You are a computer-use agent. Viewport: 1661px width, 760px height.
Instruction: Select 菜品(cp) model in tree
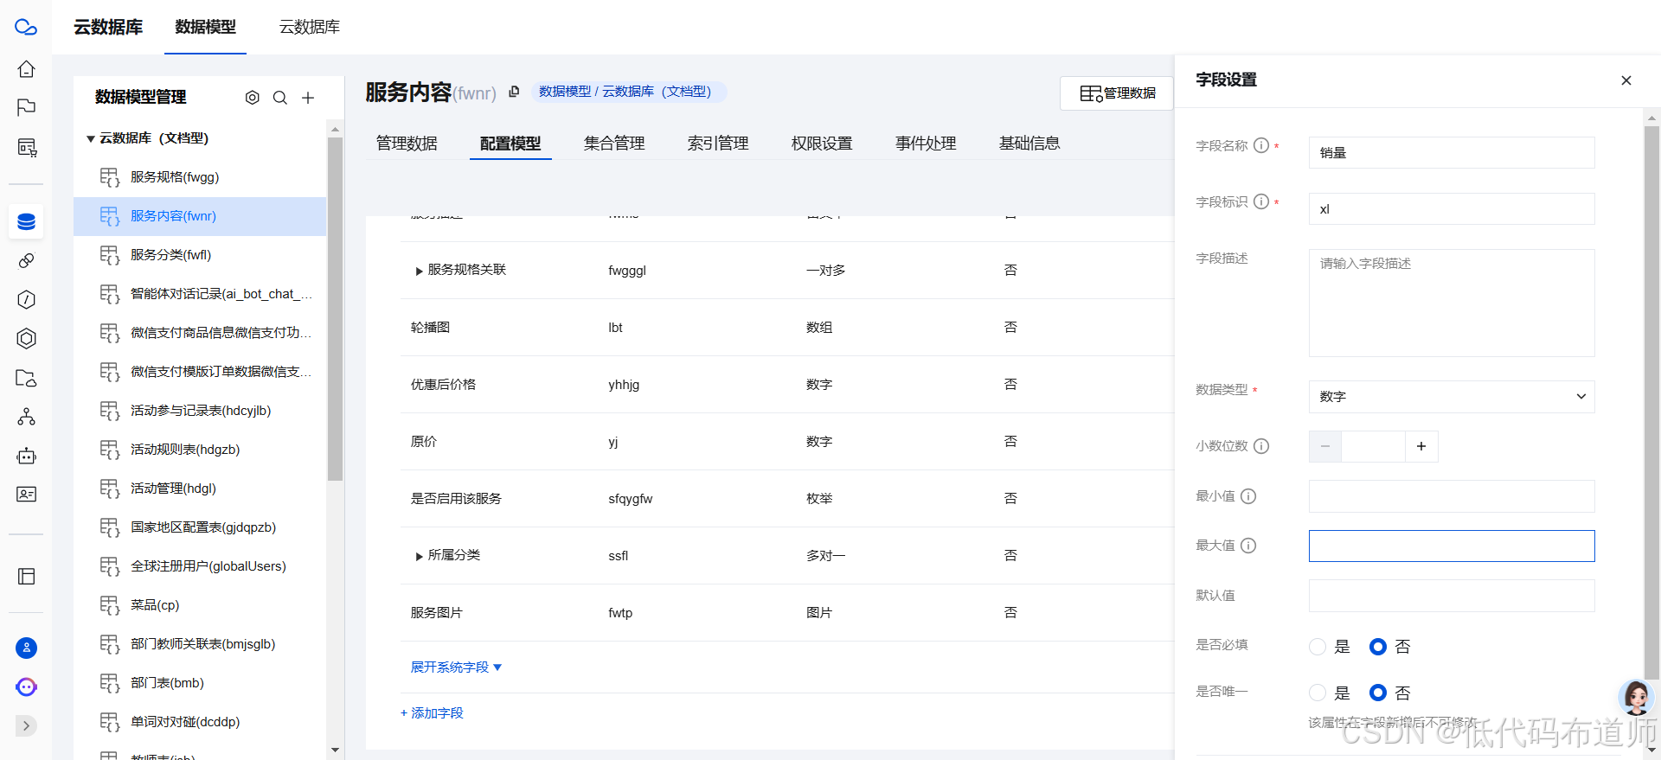point(200,605)
